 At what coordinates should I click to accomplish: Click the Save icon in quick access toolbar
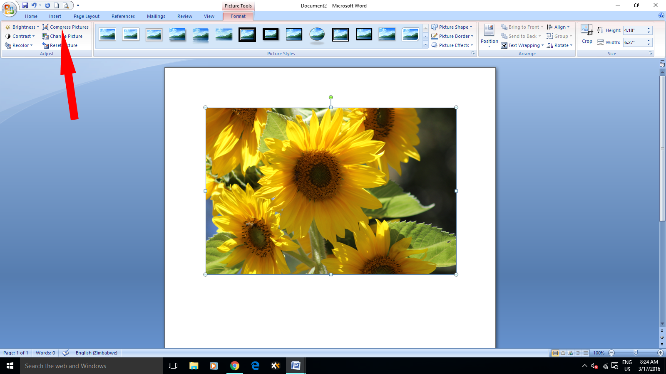click(x=25, y=5)
